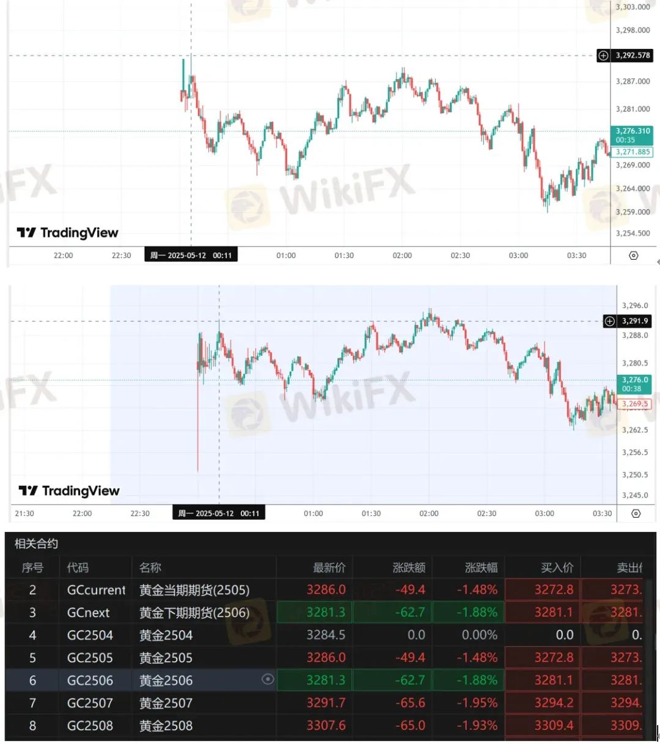The height and width of the screenshot is (744, 660).
Task: Select the 黄金2504 contract row
Action: tap(166, 635)
